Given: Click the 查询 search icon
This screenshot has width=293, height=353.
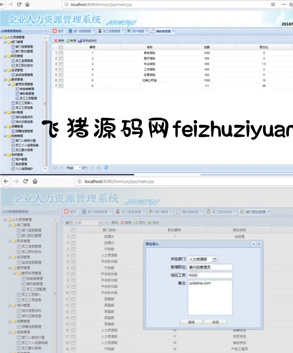Looking at the screenshot, I should [107, 222].
